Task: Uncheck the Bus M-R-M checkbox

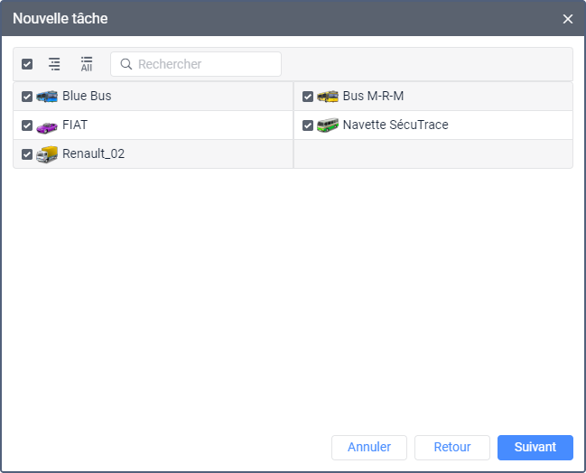Action: pyautogui.click(x=308, y=97)
